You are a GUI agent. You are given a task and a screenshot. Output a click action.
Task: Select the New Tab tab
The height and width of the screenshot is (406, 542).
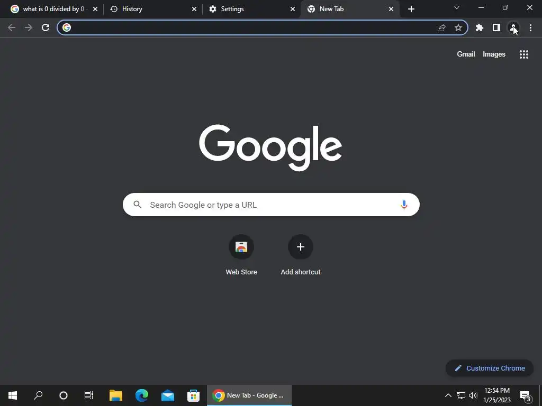click(349, 9)
